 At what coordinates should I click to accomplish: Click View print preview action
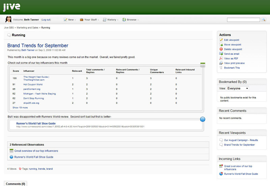[234, 63]
